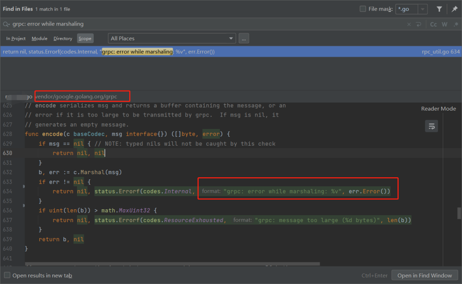Toggle match case (Cc) option
This screenshot has width=462, height=284.
point(433,24)
